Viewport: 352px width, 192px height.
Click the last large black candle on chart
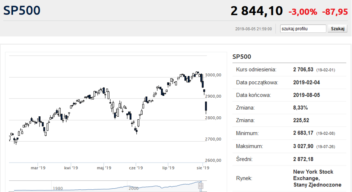[206, 107]
